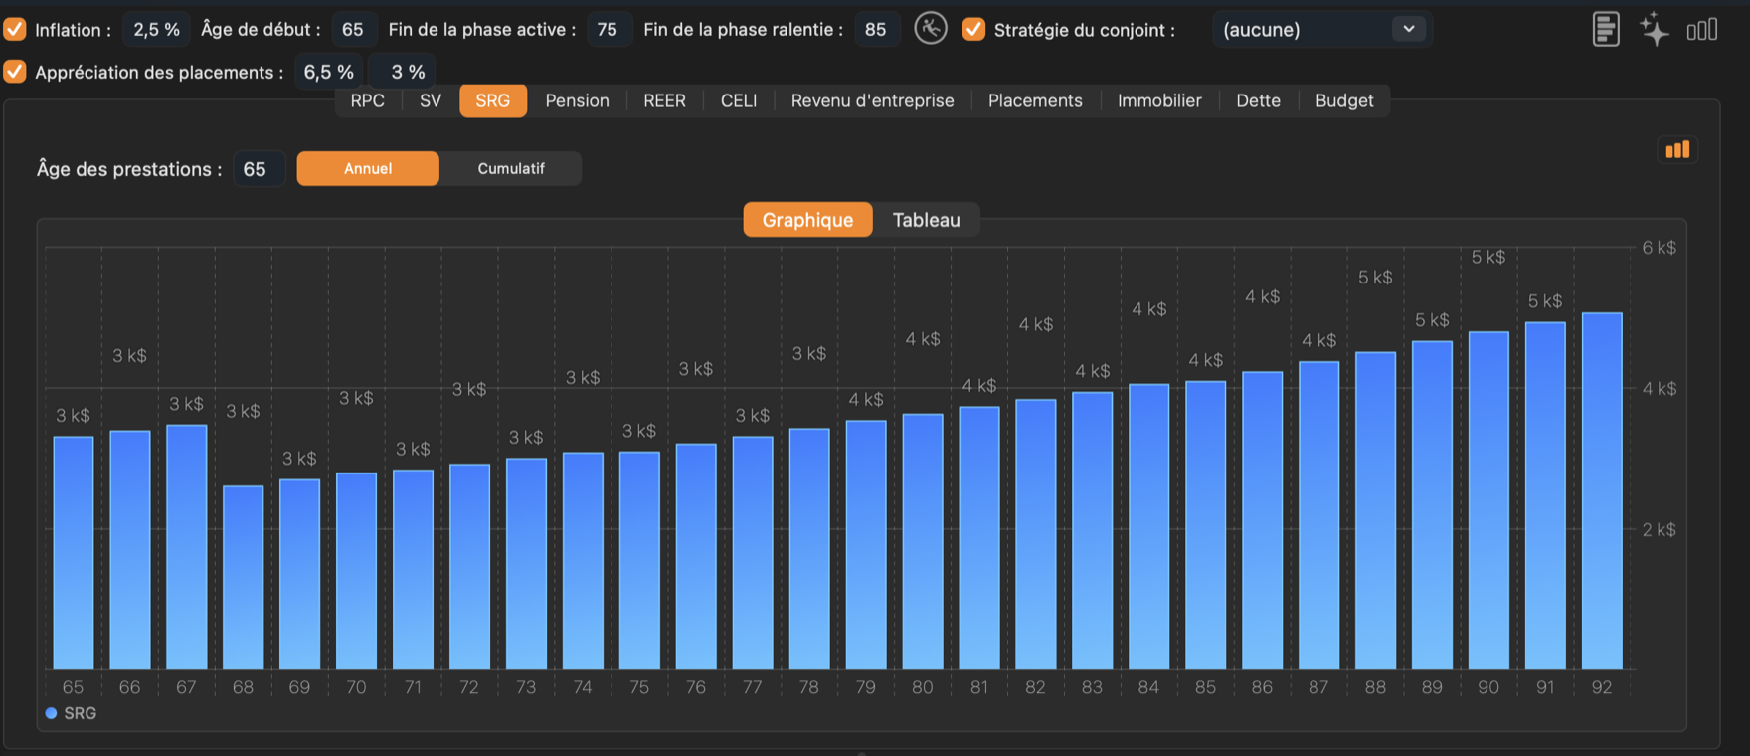Toggle the Stratégie du conjoint checkbox
1750x756 pixels.
pos(973,29)
